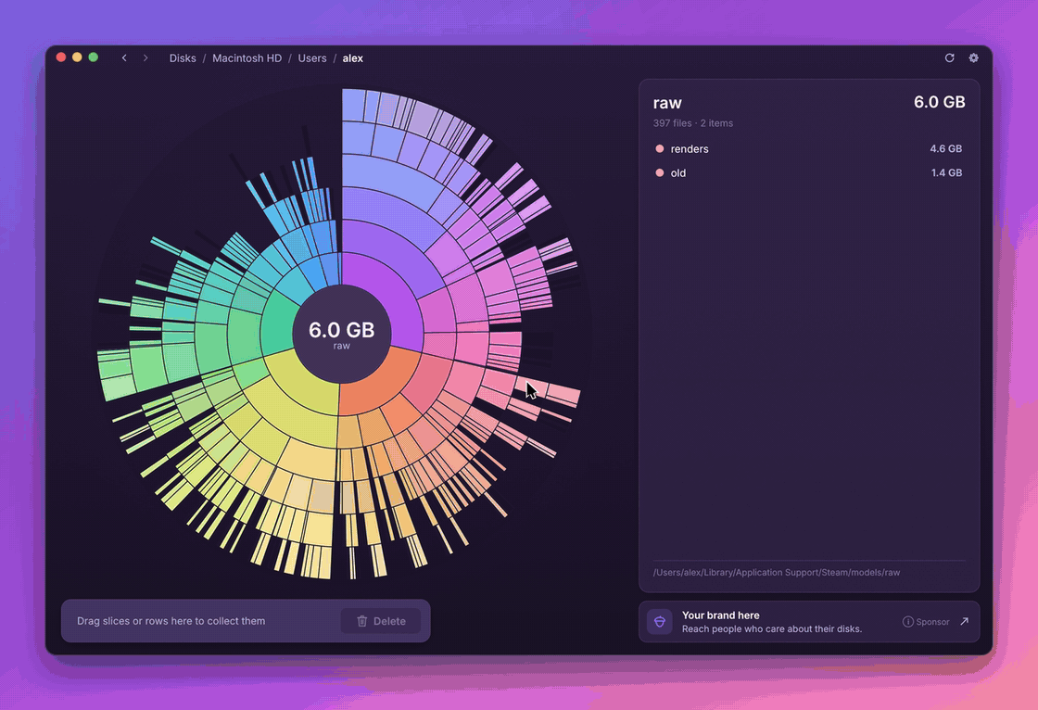Click the trash icon in the Delete button

[x=362, y=621]
